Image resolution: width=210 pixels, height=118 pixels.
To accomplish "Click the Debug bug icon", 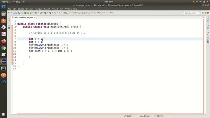I will coord(36,13).
